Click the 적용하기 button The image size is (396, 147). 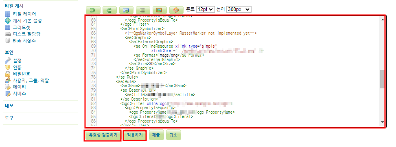[135, 135]
